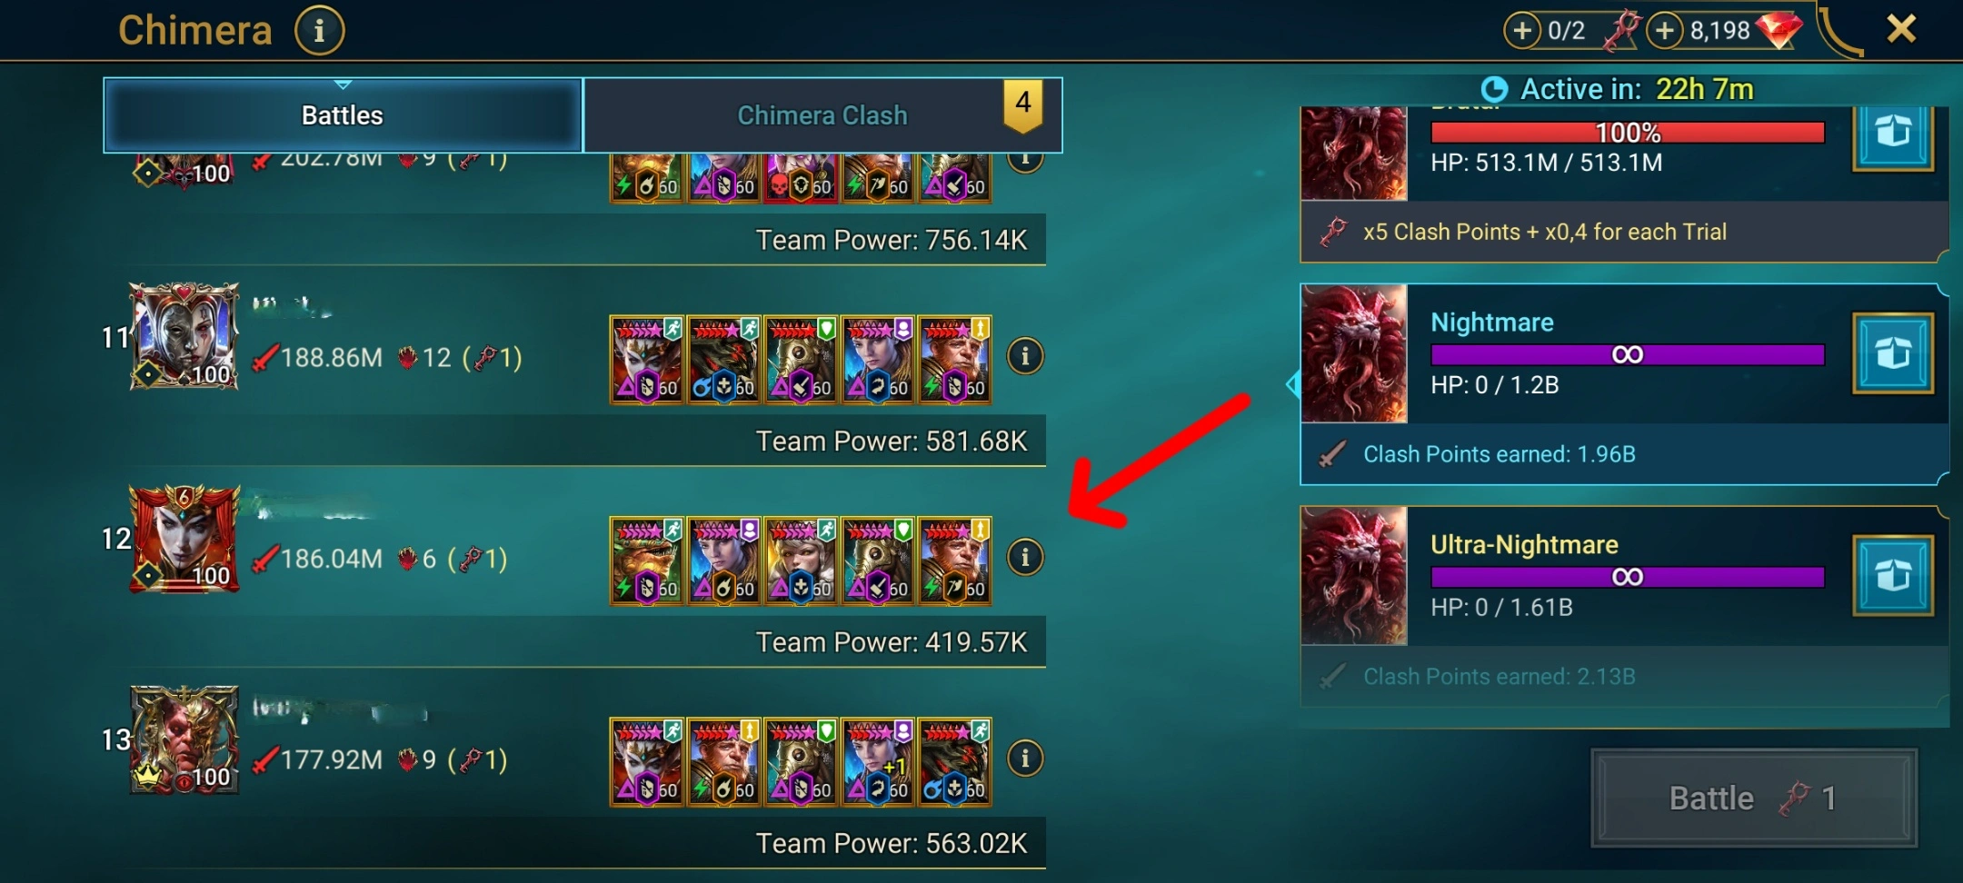Add Chimera keys with the plus icon
This screenshot has height=883, width=1963.
[1522, 30]
